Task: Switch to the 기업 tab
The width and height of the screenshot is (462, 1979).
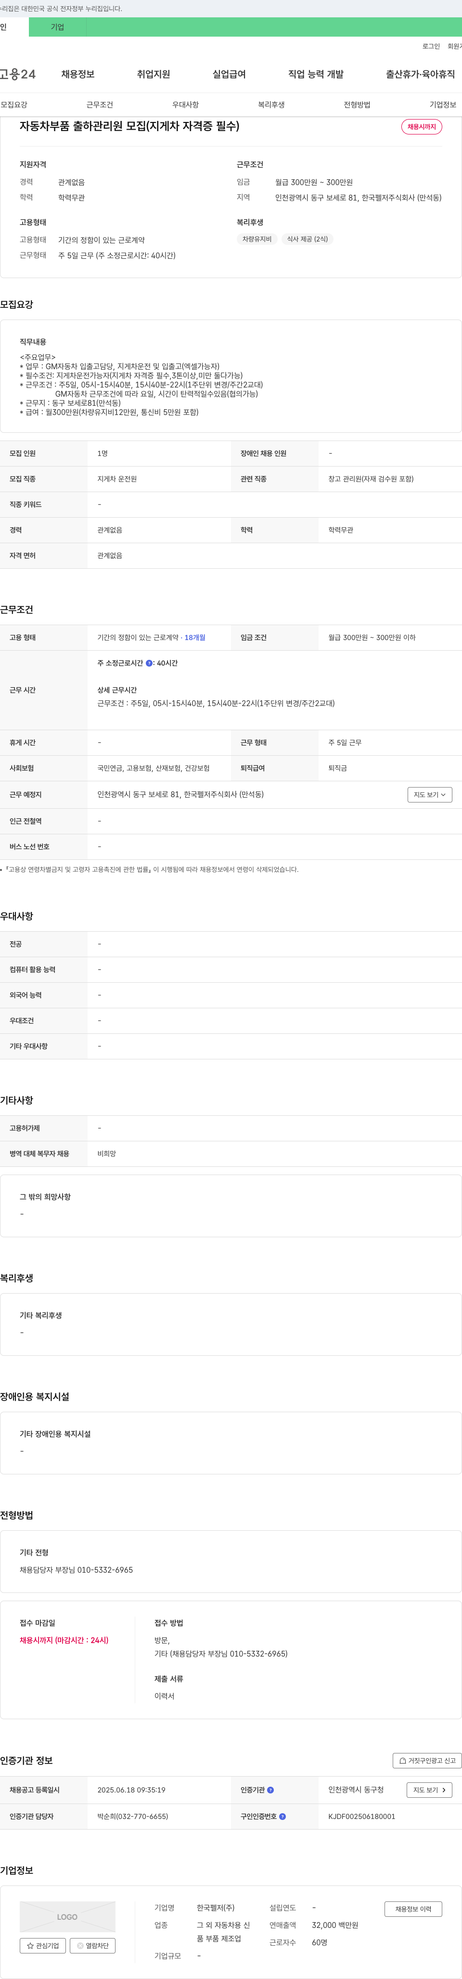Action: pos(58,27)
